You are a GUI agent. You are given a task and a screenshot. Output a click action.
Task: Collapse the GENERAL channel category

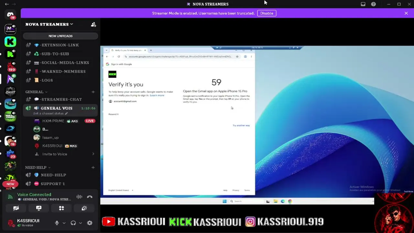point(36,92)
